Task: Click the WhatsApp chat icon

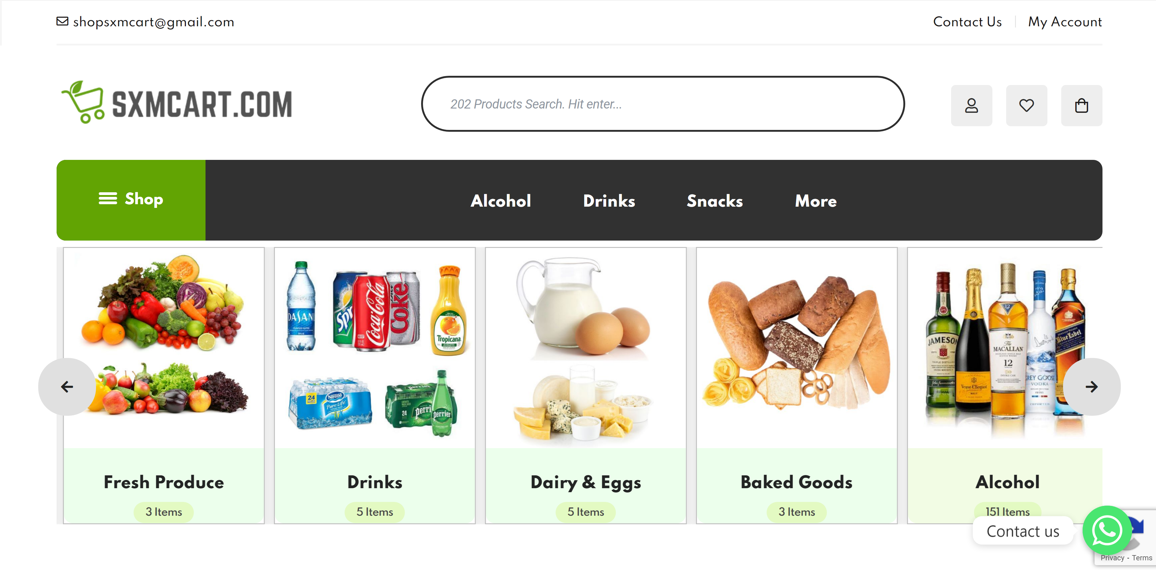Action: (1107, 531)
